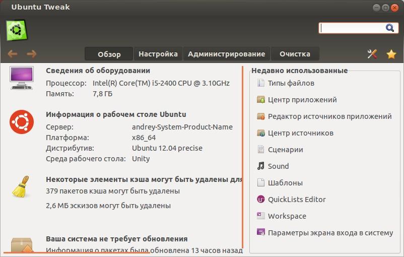404x257 pixels.
Task: Click the Intel Core i5-2400 processor value
Action: click(161, 83)
